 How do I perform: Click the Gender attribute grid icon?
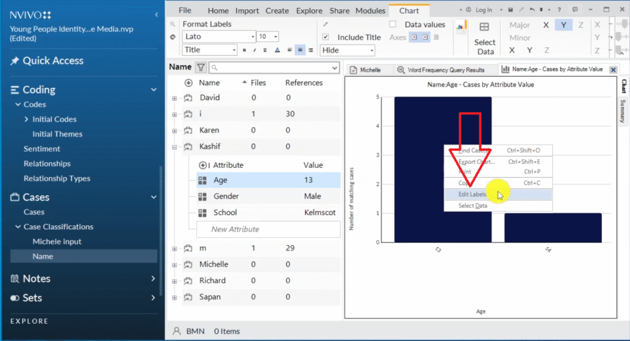coord(202,197)
